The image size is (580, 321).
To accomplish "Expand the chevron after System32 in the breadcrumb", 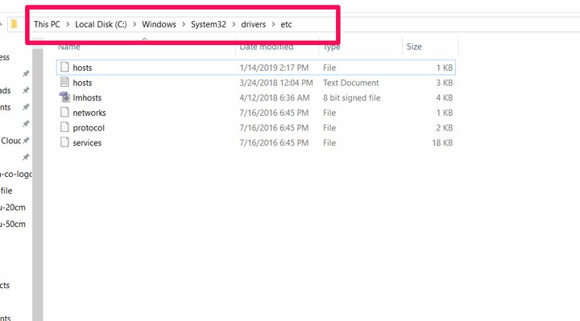I will [234, 24].
